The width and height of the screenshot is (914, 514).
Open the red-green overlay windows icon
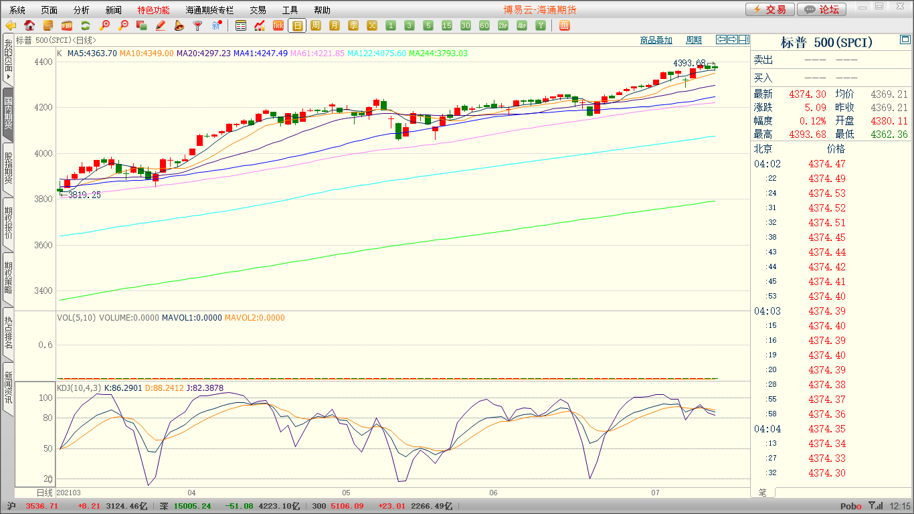[142, 25]
